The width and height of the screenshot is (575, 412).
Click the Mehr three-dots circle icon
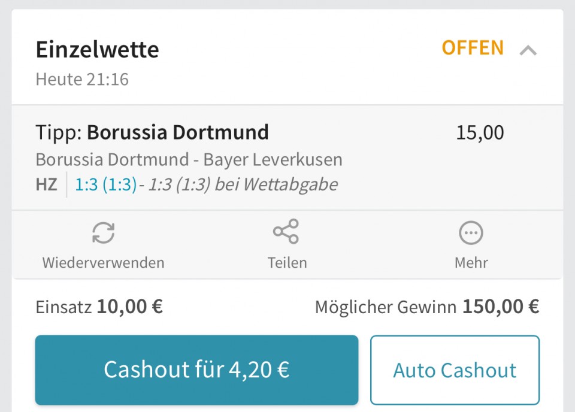(471, 233)
